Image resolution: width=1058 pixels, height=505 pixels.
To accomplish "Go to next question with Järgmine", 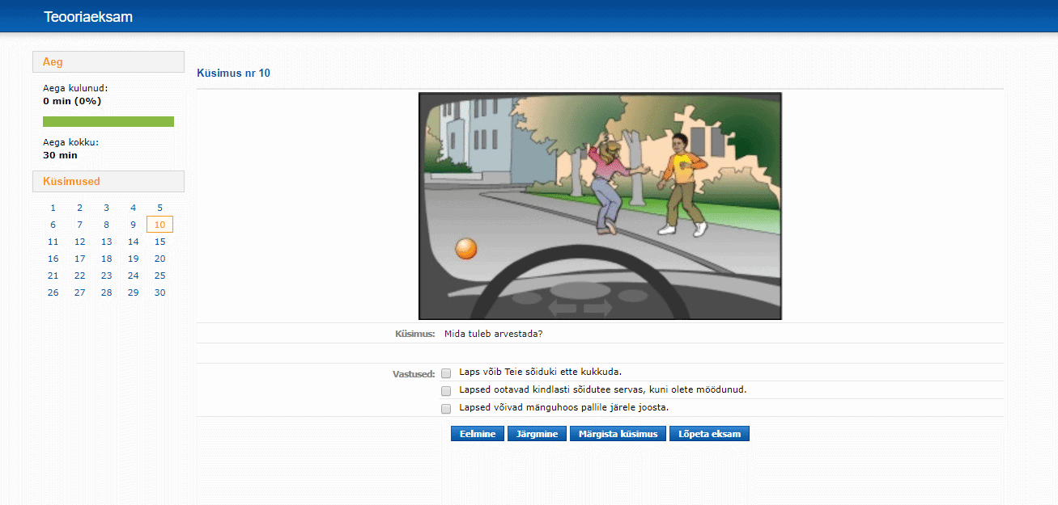I will pyautogui.click(x=537, y=434).
